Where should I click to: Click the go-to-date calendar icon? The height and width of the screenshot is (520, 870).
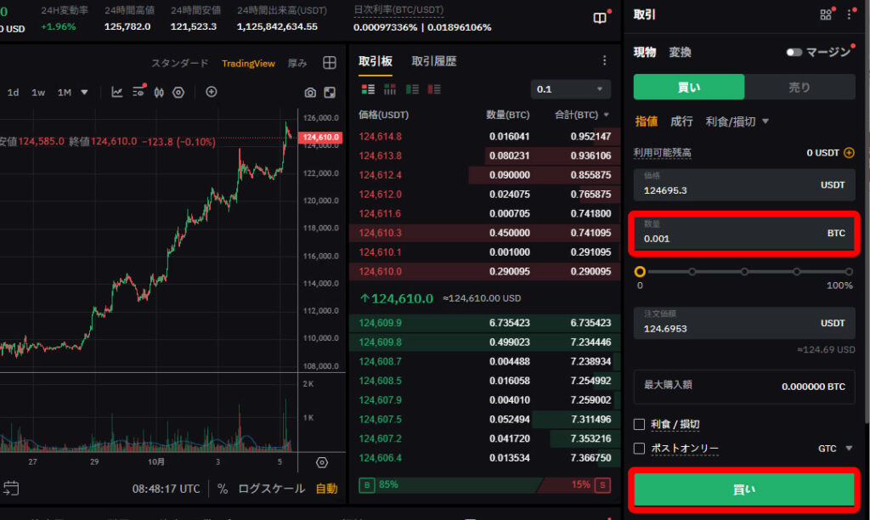(x=11, y=489)
